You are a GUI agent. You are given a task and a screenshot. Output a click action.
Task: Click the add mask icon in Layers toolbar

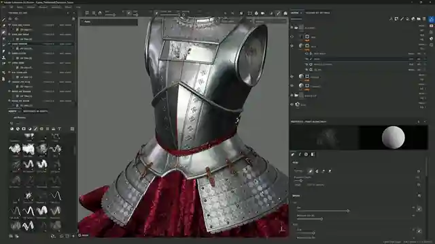click(396, 19)
